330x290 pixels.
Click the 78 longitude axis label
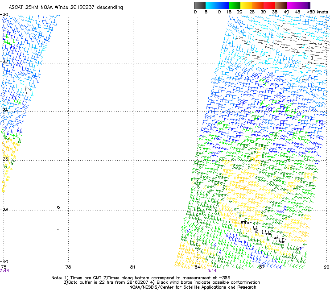(x=68, y=267)
